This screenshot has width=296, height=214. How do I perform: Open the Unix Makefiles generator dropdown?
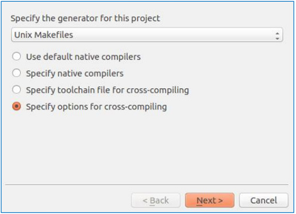pos(147,35)
